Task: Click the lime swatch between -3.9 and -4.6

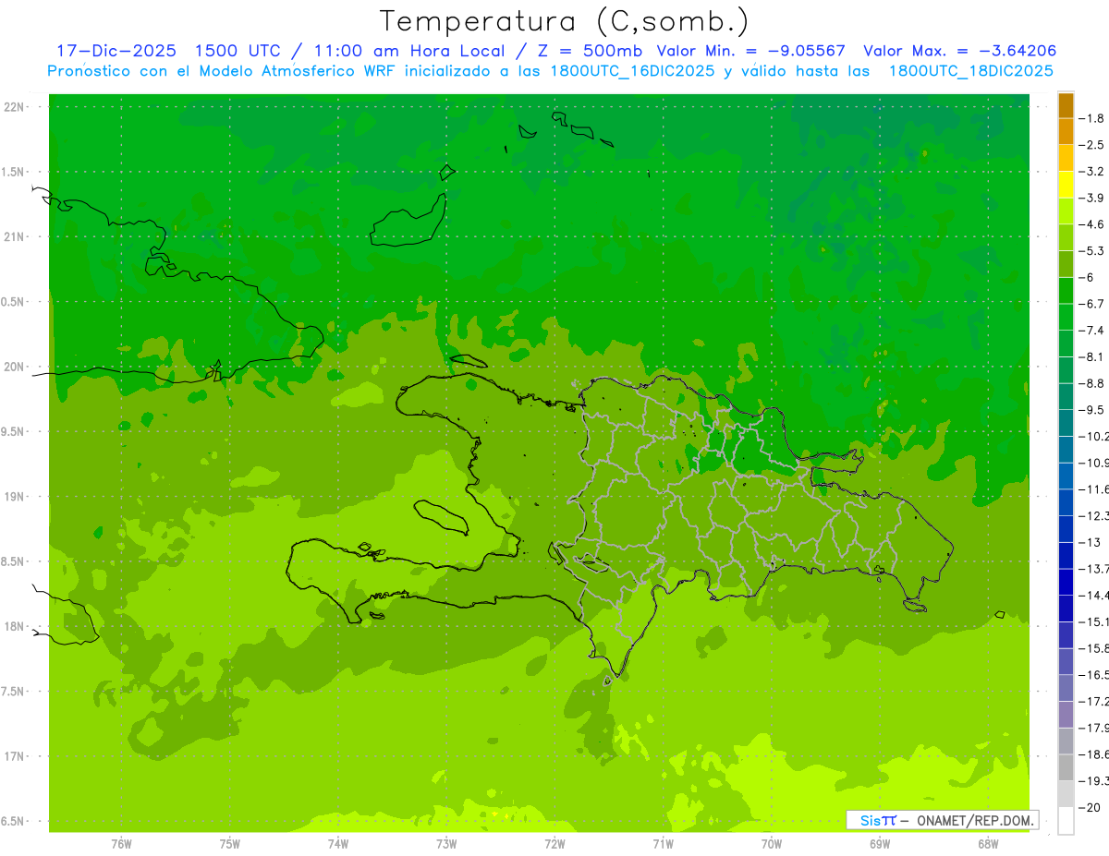Action: 1066,211
